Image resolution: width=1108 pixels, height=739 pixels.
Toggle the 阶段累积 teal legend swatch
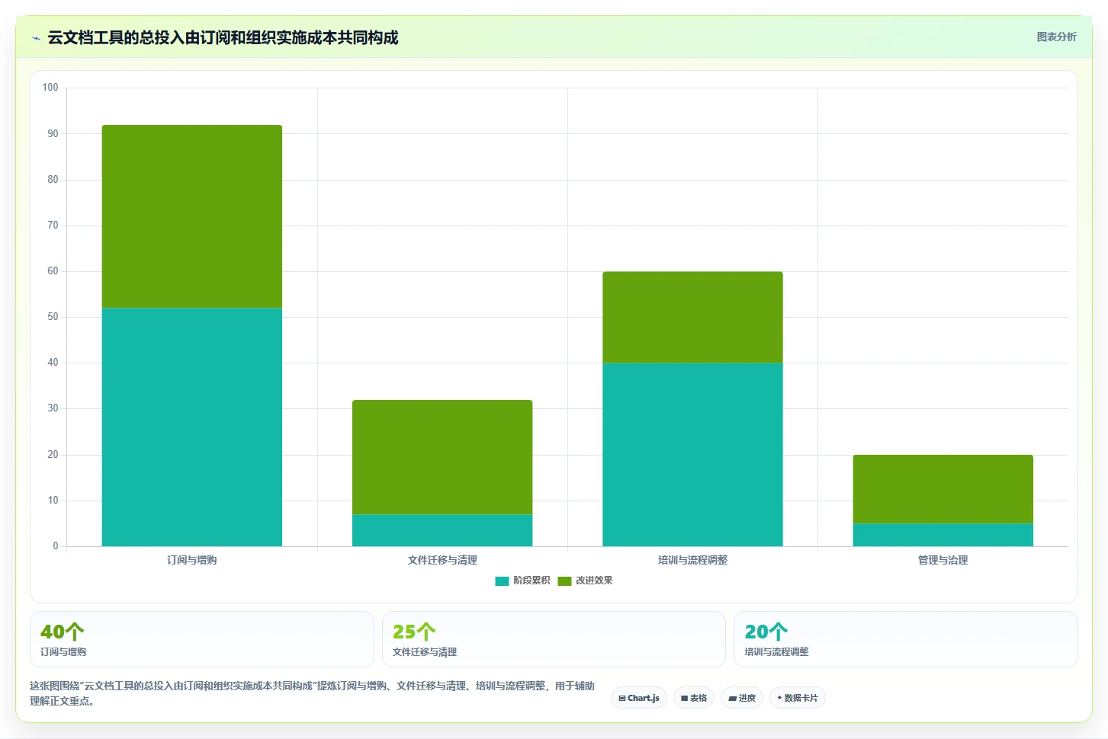(502, 581)
